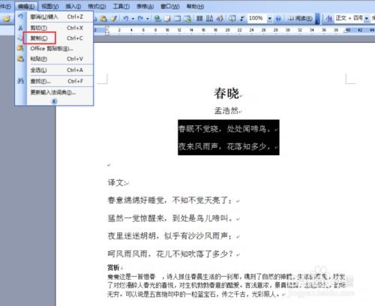
Task: Click the Insert Table icon
Action: coord(177,19)
